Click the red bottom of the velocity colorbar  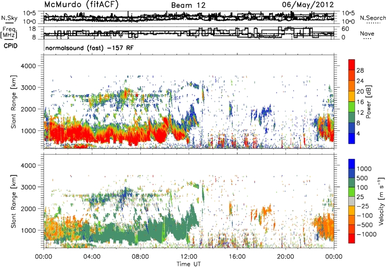[x=352, y=239]
